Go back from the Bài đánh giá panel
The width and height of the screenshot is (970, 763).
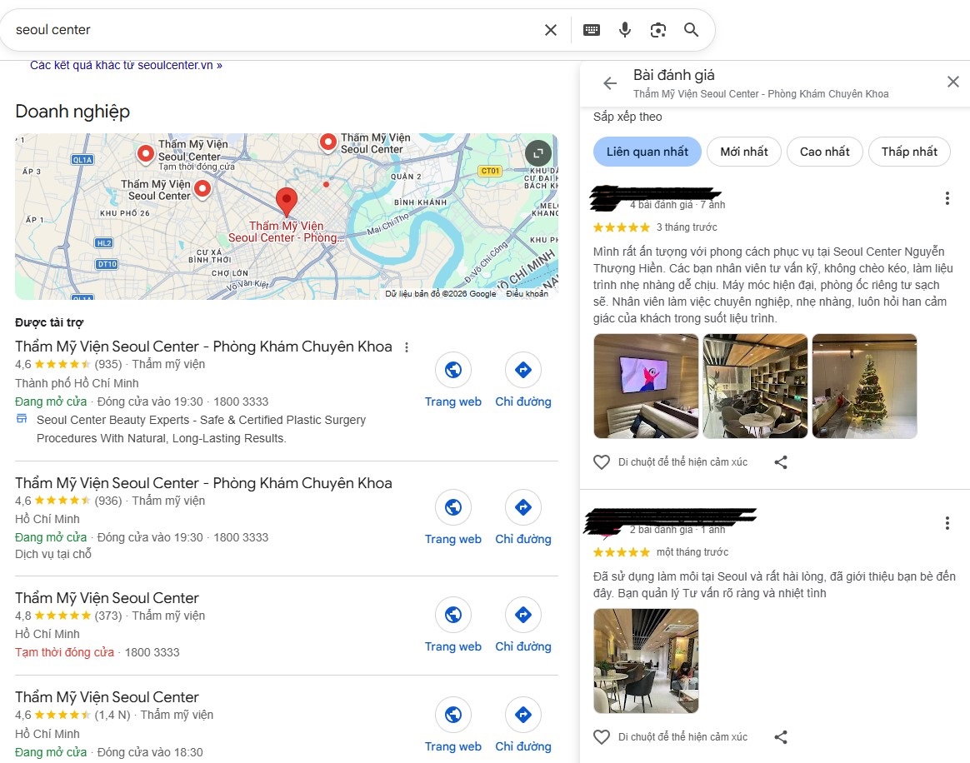click(610, 82)
